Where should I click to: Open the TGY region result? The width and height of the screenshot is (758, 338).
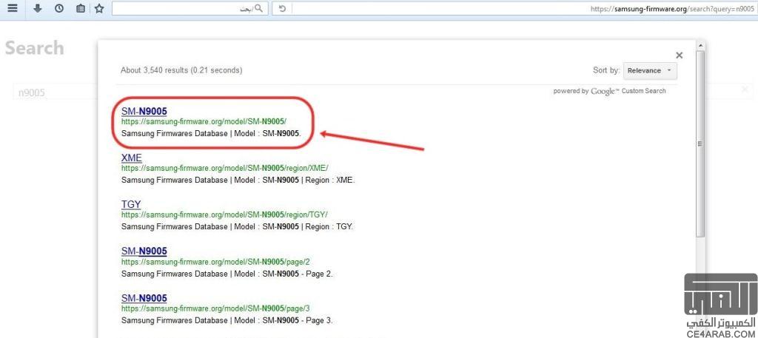tap(131, 204)
